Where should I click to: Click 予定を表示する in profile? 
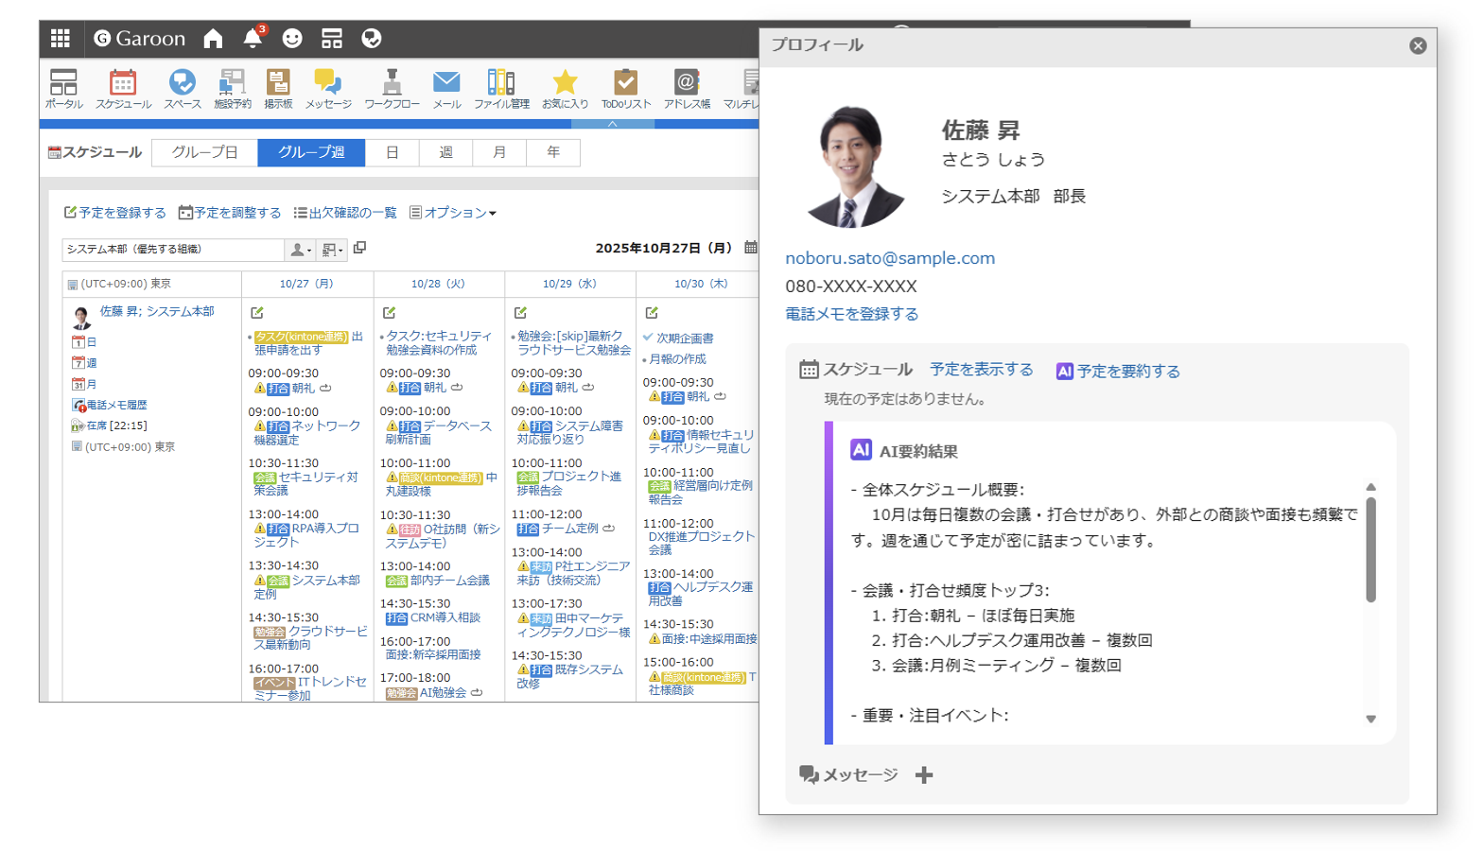click(x=982, y=370)
